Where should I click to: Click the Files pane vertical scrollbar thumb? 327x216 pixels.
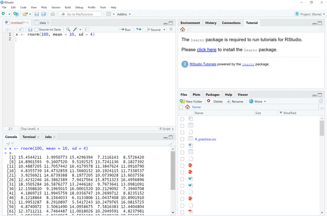click(x=322, y=128)
